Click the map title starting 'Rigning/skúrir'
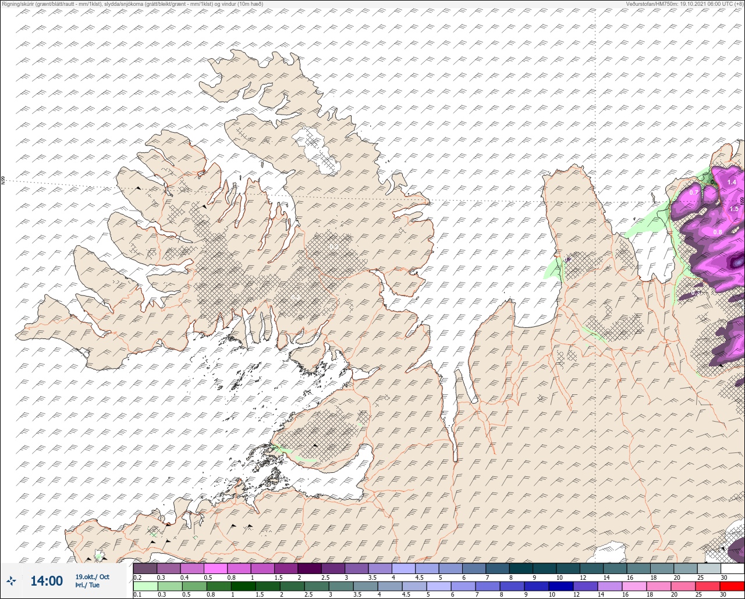Image resolution: width=745 pixels, height=599 pixels. click(132, 3)
